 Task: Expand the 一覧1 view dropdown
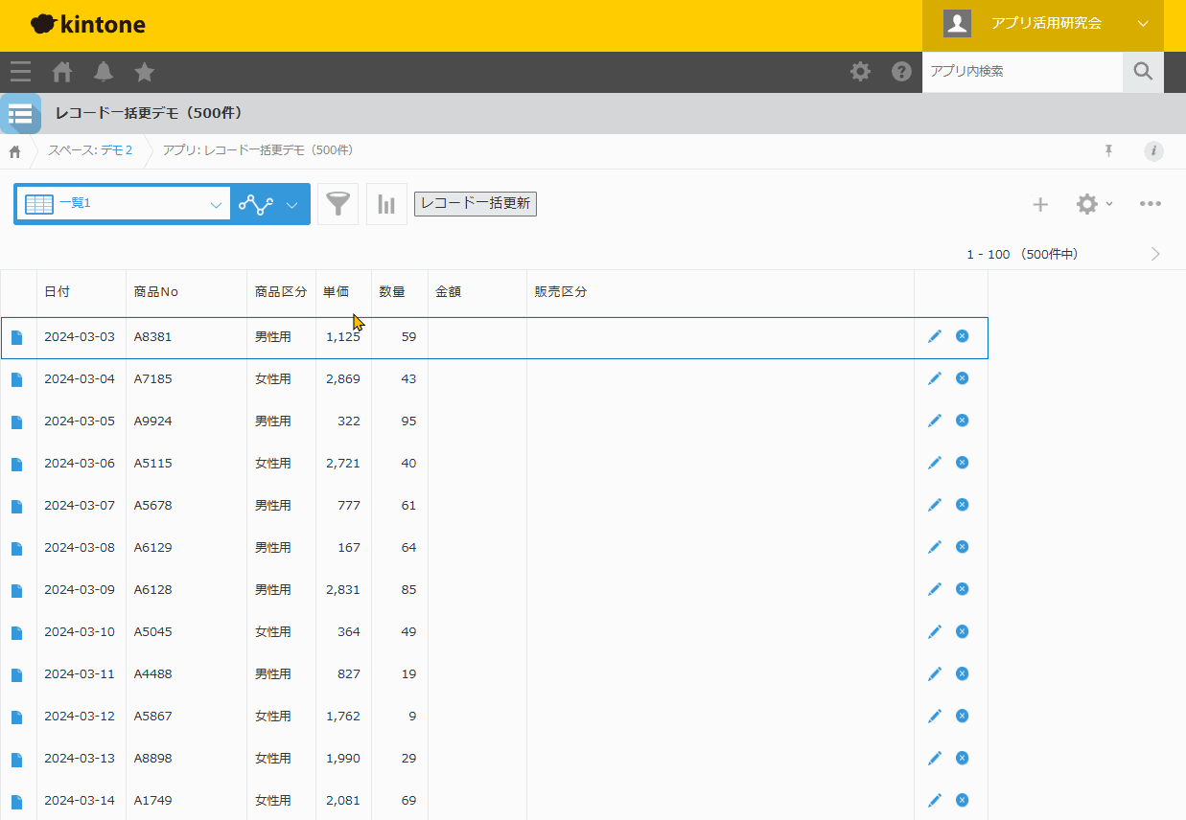tap(216, 204)
